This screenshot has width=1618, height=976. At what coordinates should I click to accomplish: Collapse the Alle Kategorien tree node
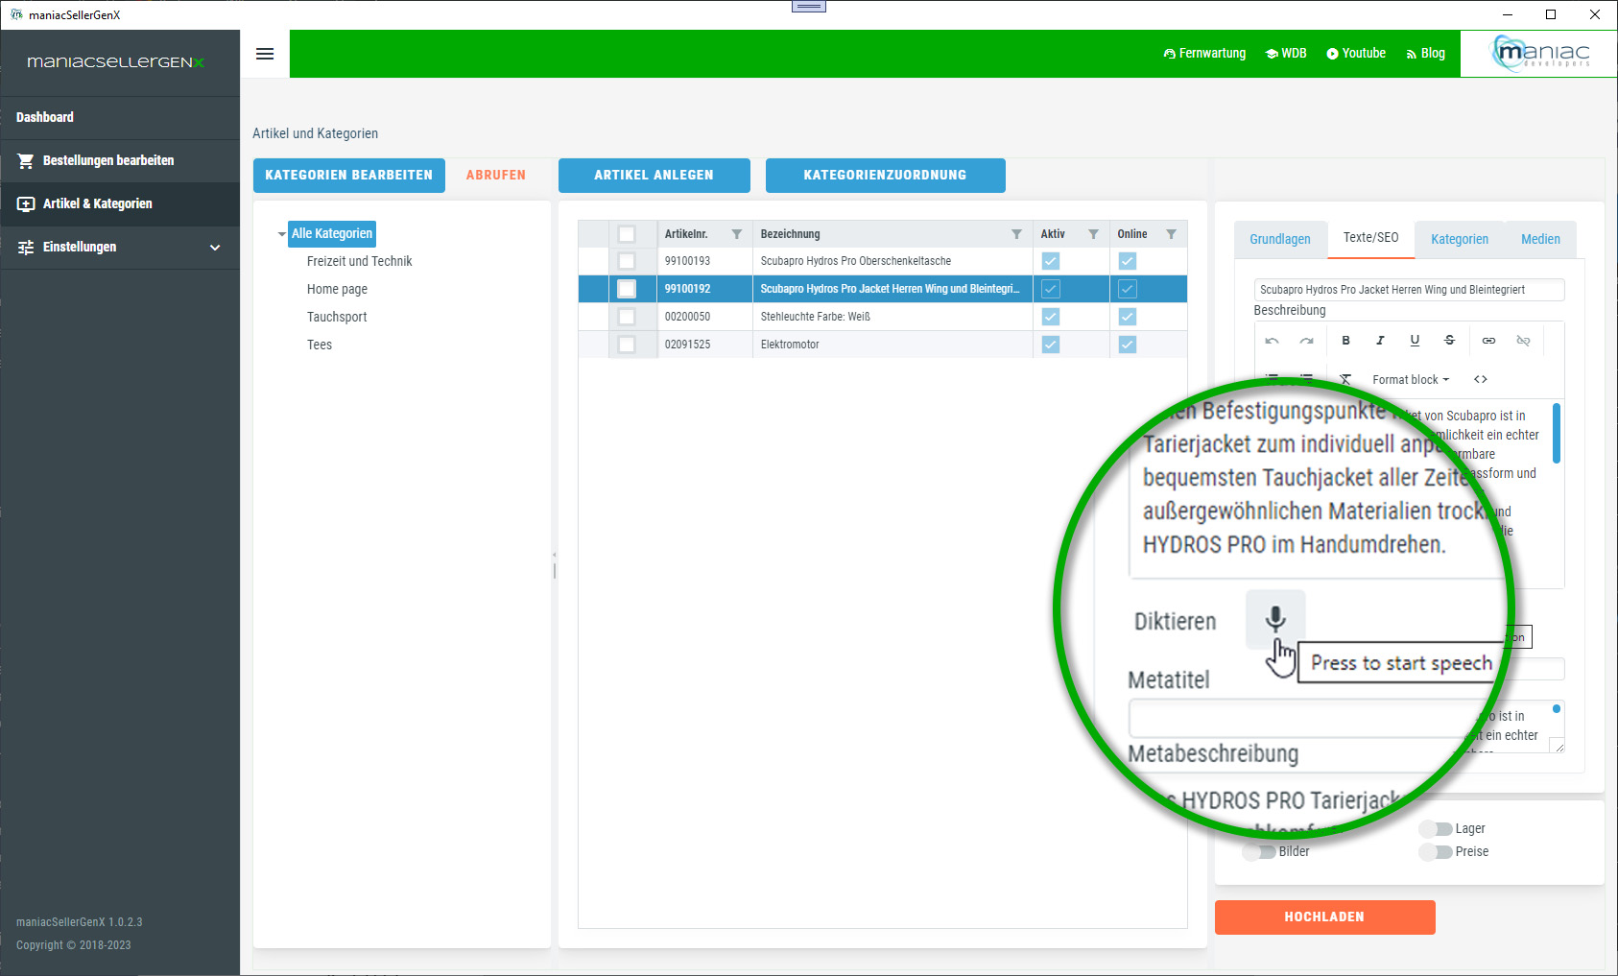pyautogui.click(x=281, y=234)
